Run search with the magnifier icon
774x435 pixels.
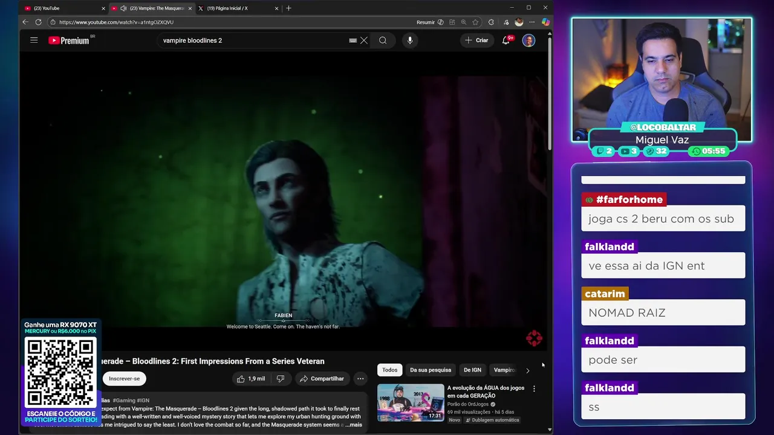point(383,40)
